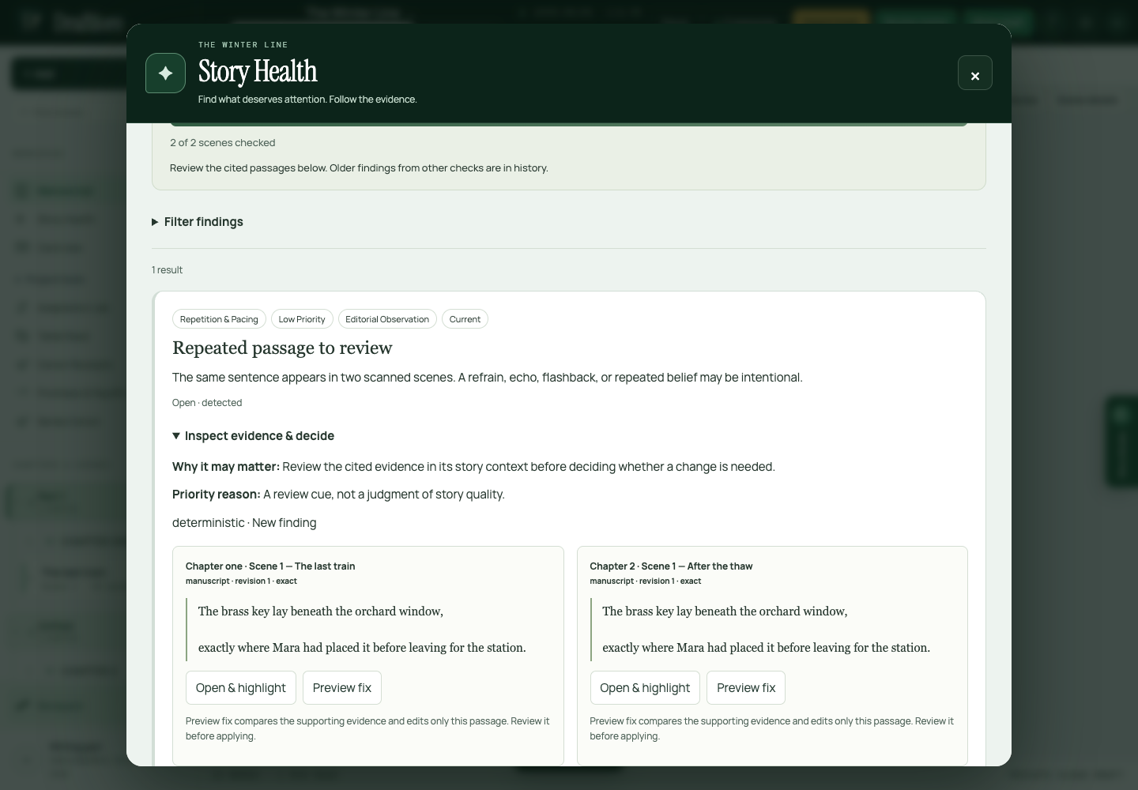This screenshot has width=1138, height=790.
Task: Expand the Filter findings section
Action: click(x=198, y=222)
